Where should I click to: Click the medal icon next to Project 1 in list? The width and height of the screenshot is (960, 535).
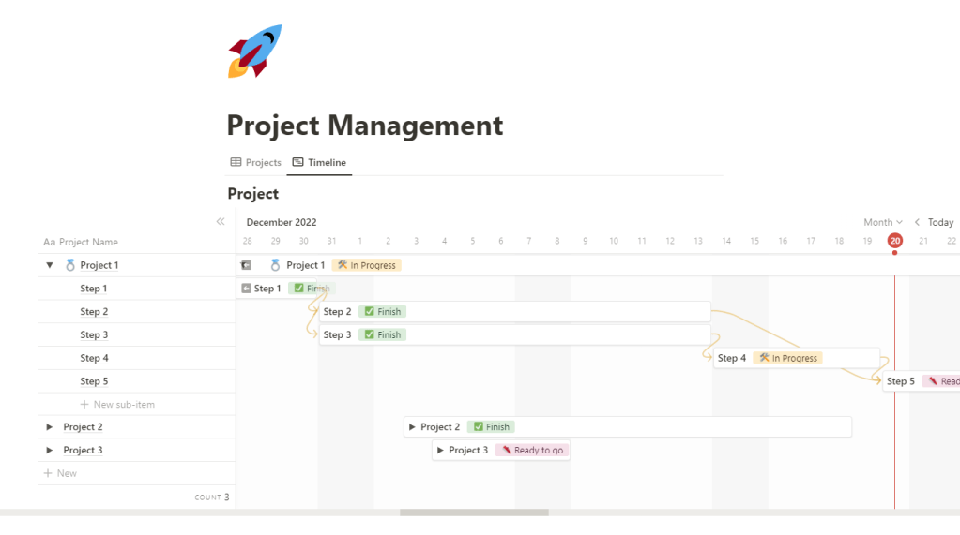[70, 265]
